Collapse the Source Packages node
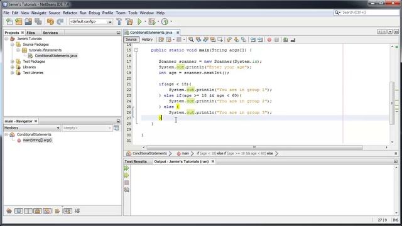 (x=12, y=45)
